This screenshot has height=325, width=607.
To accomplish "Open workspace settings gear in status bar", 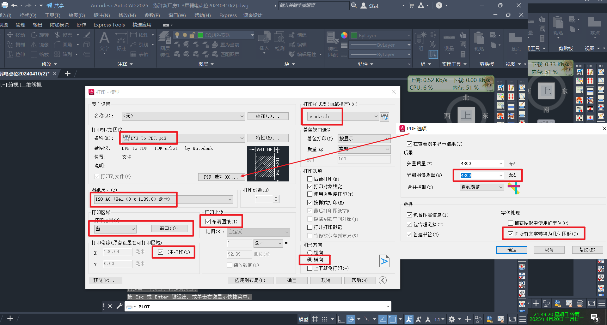I will [x=452, y=319].
